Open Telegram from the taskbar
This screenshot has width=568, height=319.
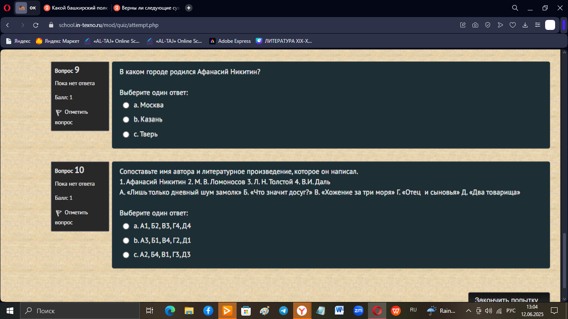(284, 311)
